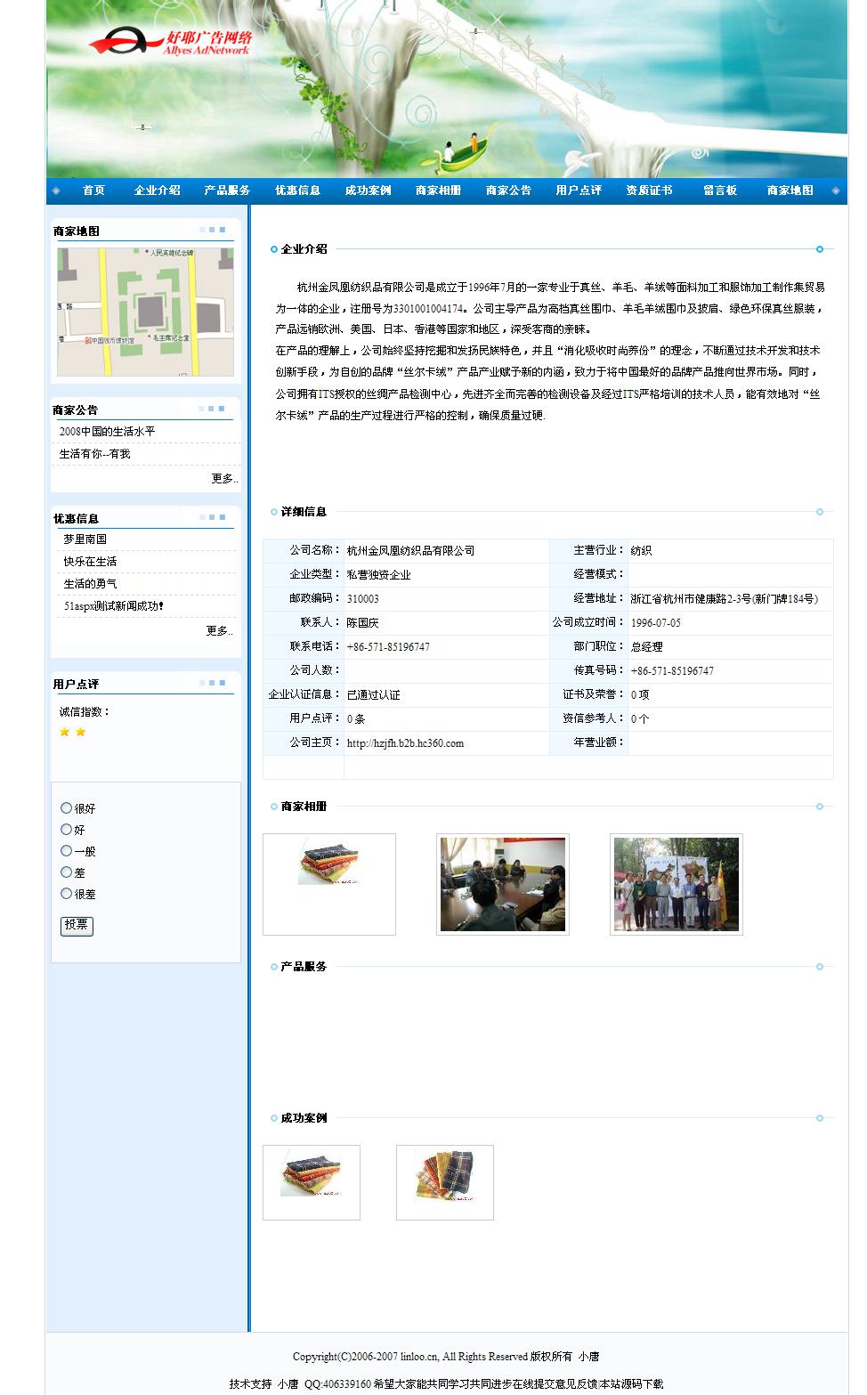Image resolution: width=867 pixels, height=1395 pixels.
Task: Open announcement 生活有你--有我
Action: click(94, 454)
